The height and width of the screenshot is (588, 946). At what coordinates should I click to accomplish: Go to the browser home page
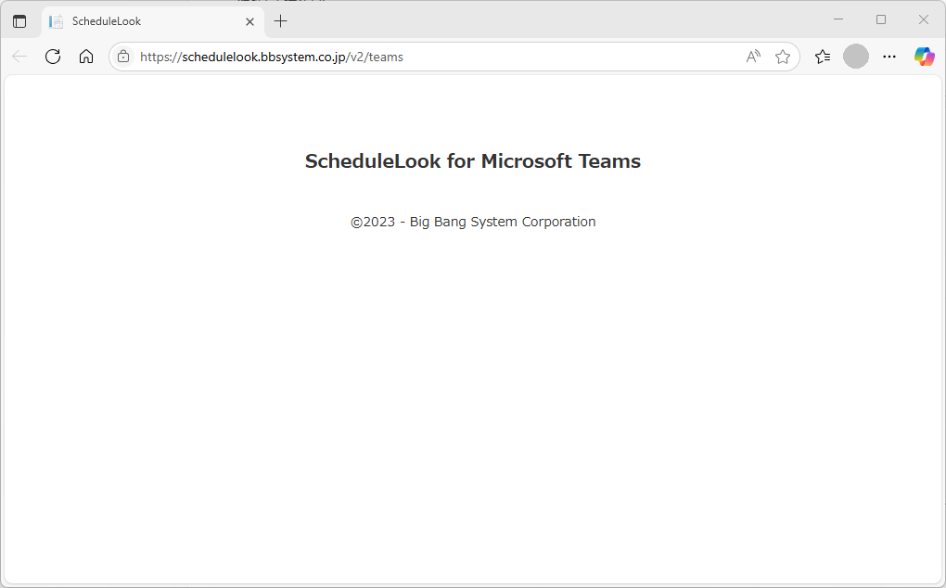click(86, 57)
